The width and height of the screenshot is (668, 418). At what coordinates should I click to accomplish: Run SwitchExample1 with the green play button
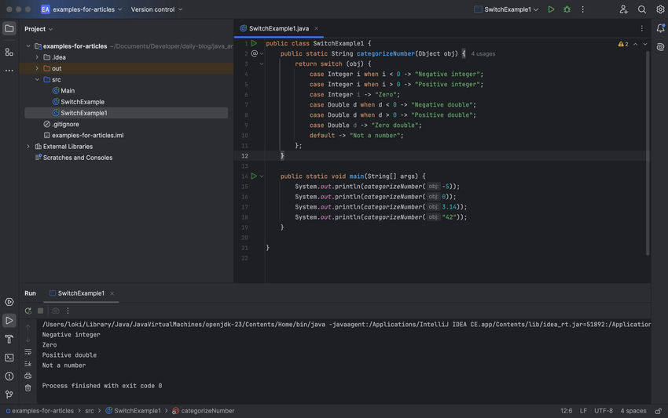[x=551, y=9]
